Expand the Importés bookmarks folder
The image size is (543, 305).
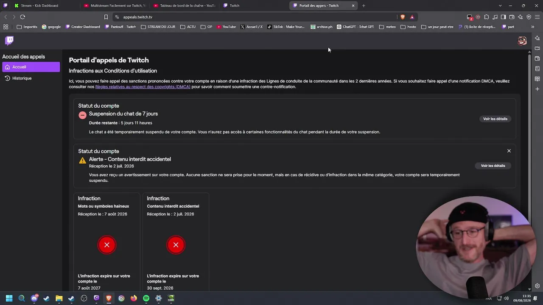point(27,27)
